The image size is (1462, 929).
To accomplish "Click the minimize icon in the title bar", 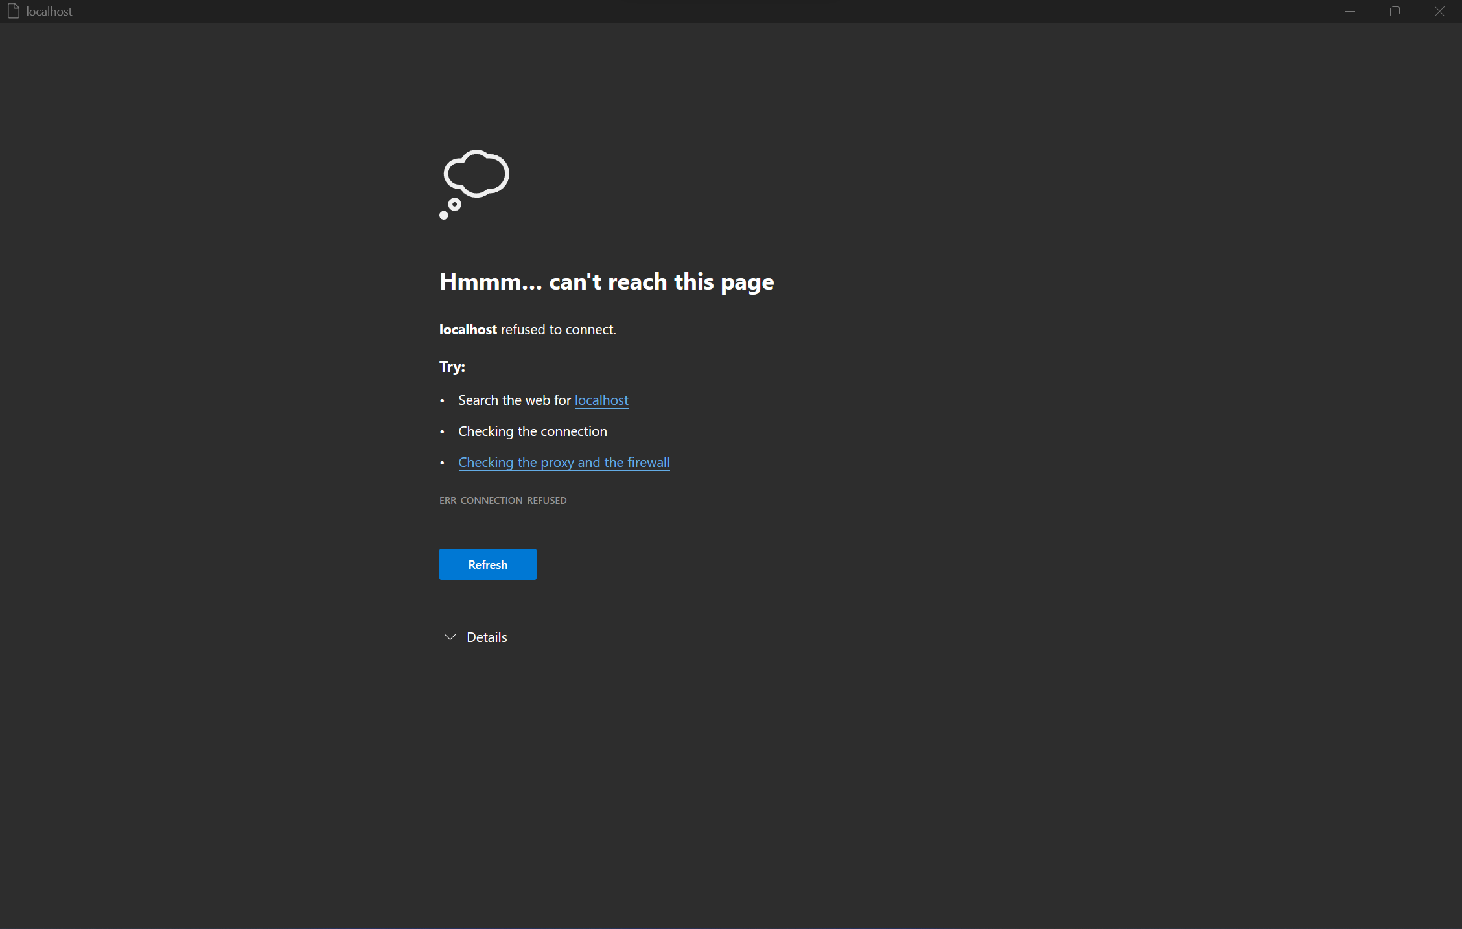I will click(1350, 11).
